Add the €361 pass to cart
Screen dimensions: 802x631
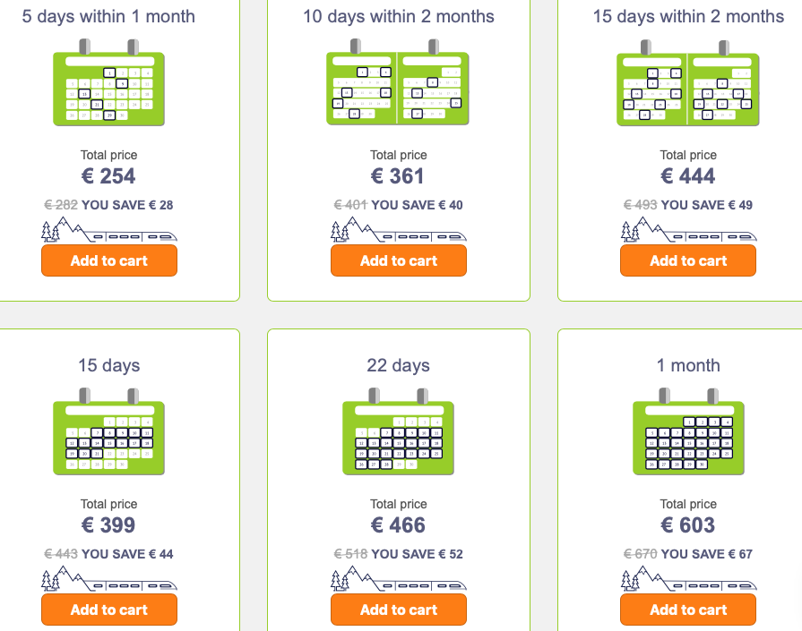point(399,260)
